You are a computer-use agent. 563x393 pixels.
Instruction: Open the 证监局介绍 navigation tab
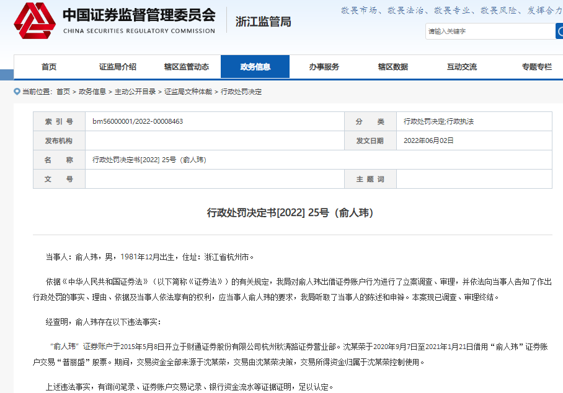[117, 67]
